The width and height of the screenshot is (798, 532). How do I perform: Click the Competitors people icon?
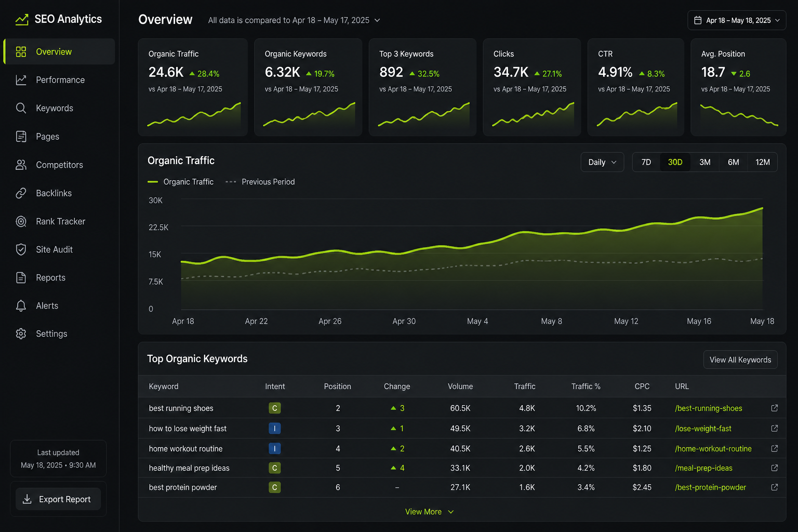(21, 165)
